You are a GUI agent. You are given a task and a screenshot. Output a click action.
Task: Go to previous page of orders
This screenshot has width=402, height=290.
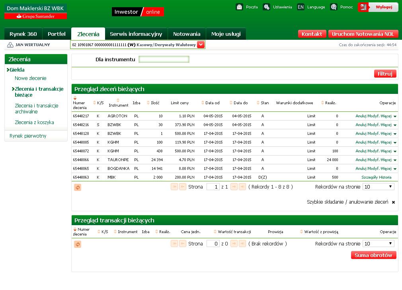182,187
